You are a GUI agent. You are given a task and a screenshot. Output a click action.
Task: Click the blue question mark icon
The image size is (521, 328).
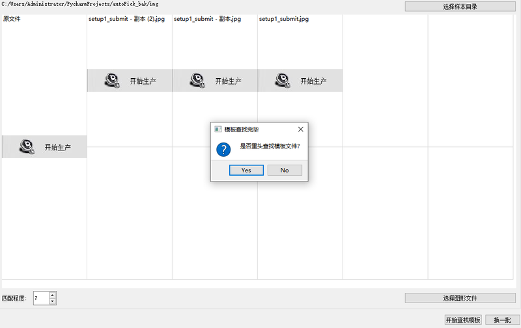(223, 150)
